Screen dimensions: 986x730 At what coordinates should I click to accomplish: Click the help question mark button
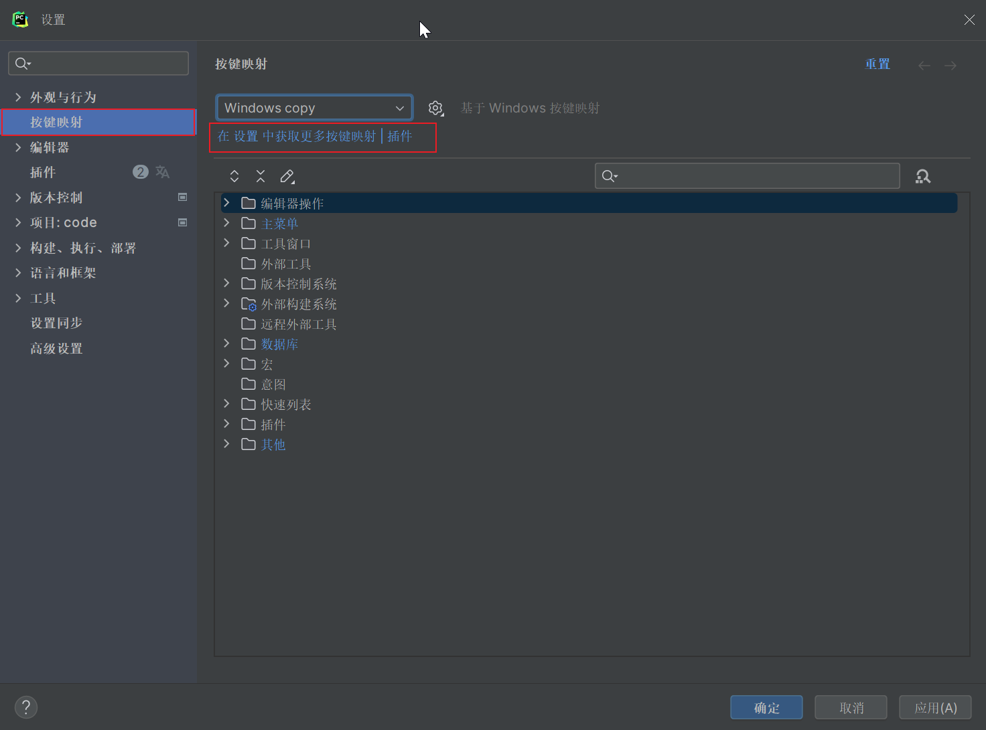[x=26, y=707]
